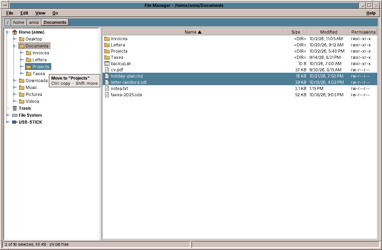Click the file icon beside taxes-2025.ods
The width and height of the screenshot is (382, 250).
[107, 95]
